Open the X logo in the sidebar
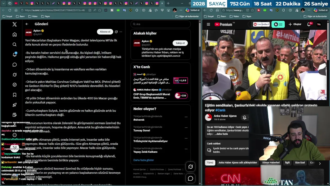Image resolution: width=330 pixels, height=186 pixels. (x=14, y=24)
